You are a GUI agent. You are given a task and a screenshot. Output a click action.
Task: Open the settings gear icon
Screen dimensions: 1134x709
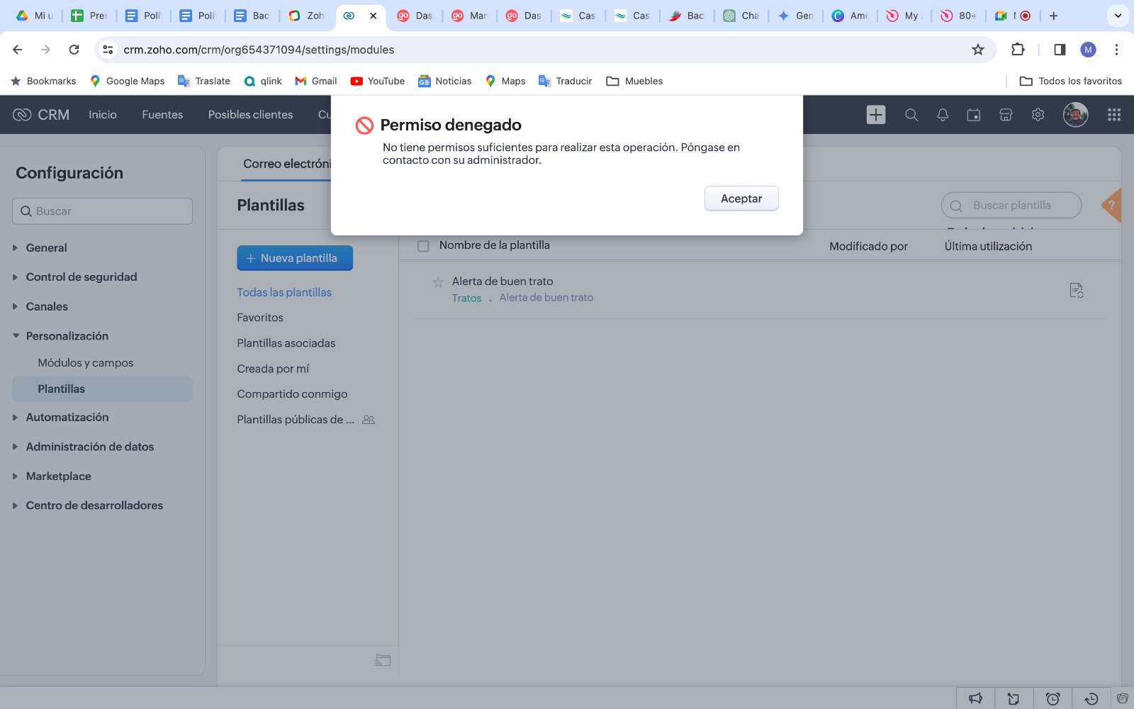[1038, 115]
